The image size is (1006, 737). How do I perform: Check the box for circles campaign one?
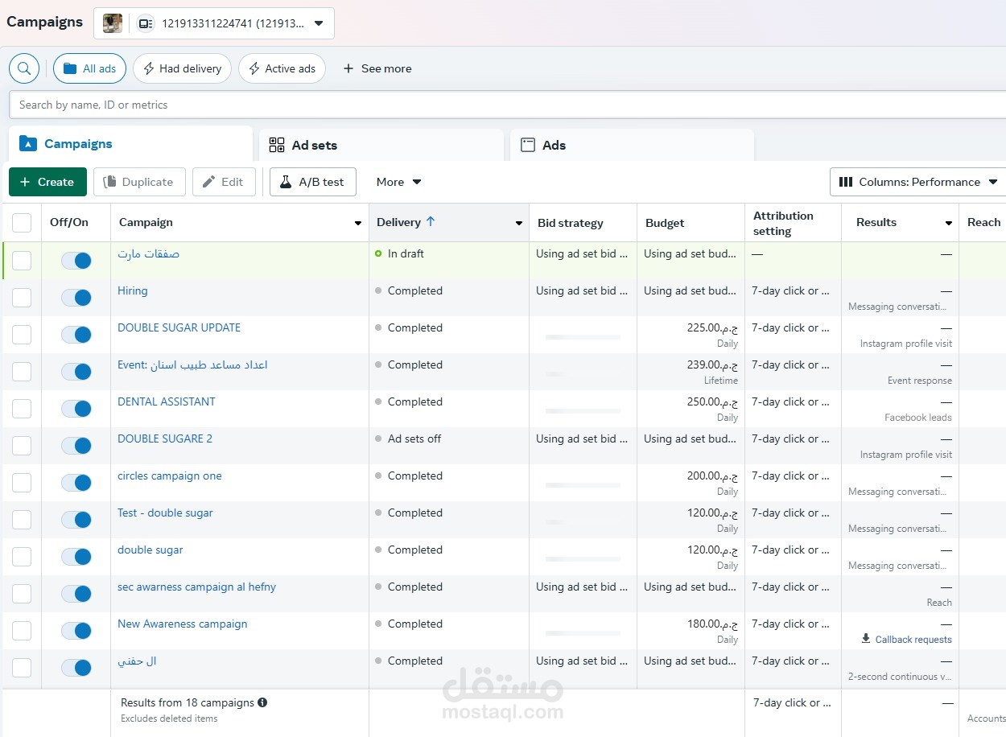coord(22,482)
